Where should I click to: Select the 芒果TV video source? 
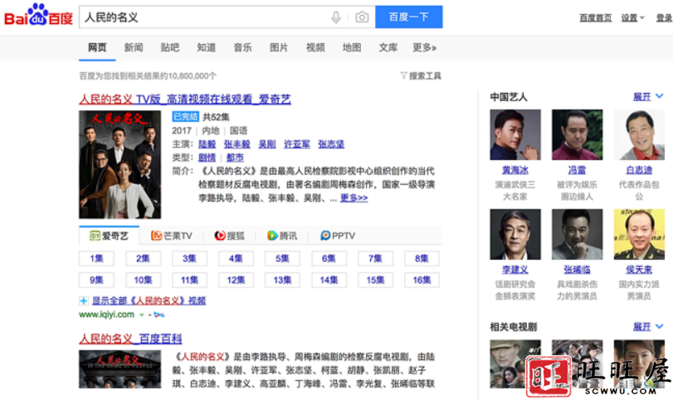tap(172, 236)
